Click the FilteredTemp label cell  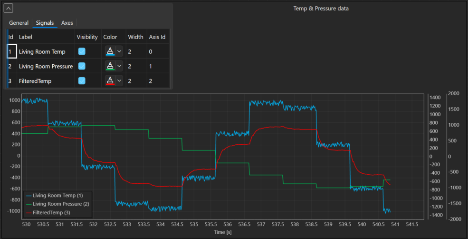(46, 81)
